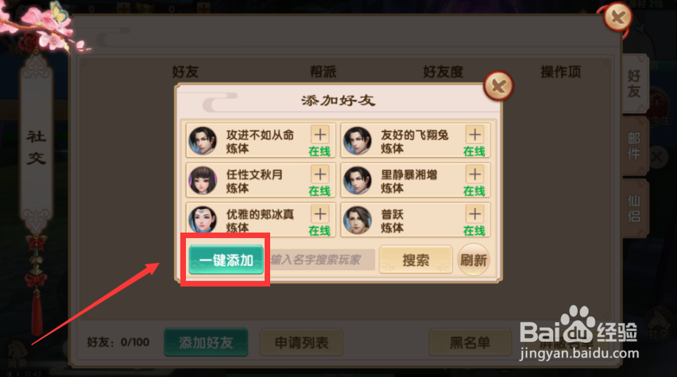Click plus icon beside 攻进不如从命
677x377 pixels.
point(320,135)
